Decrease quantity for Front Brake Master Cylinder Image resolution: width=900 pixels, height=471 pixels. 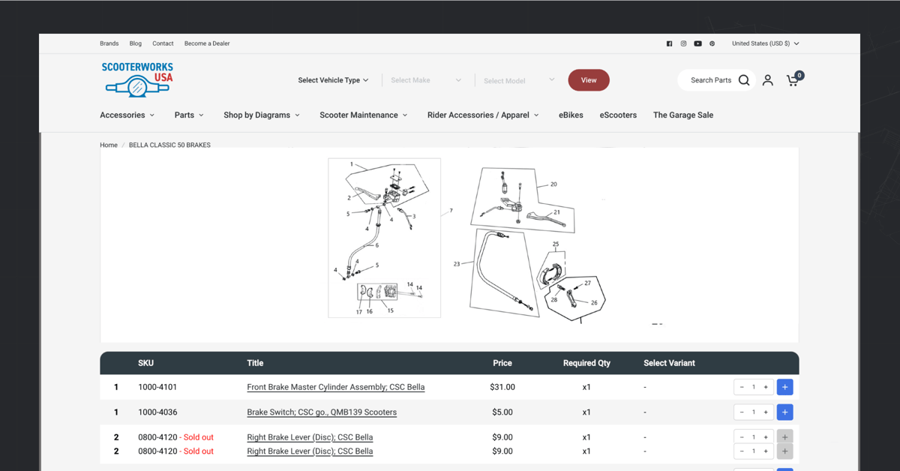click(x=742, y=387)
